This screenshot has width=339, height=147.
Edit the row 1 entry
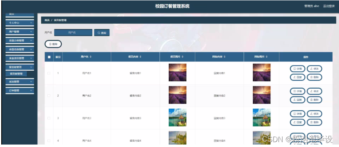click(x=314, y=69)
